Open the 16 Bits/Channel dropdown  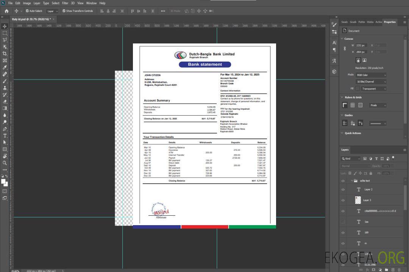tap(371, 82)
